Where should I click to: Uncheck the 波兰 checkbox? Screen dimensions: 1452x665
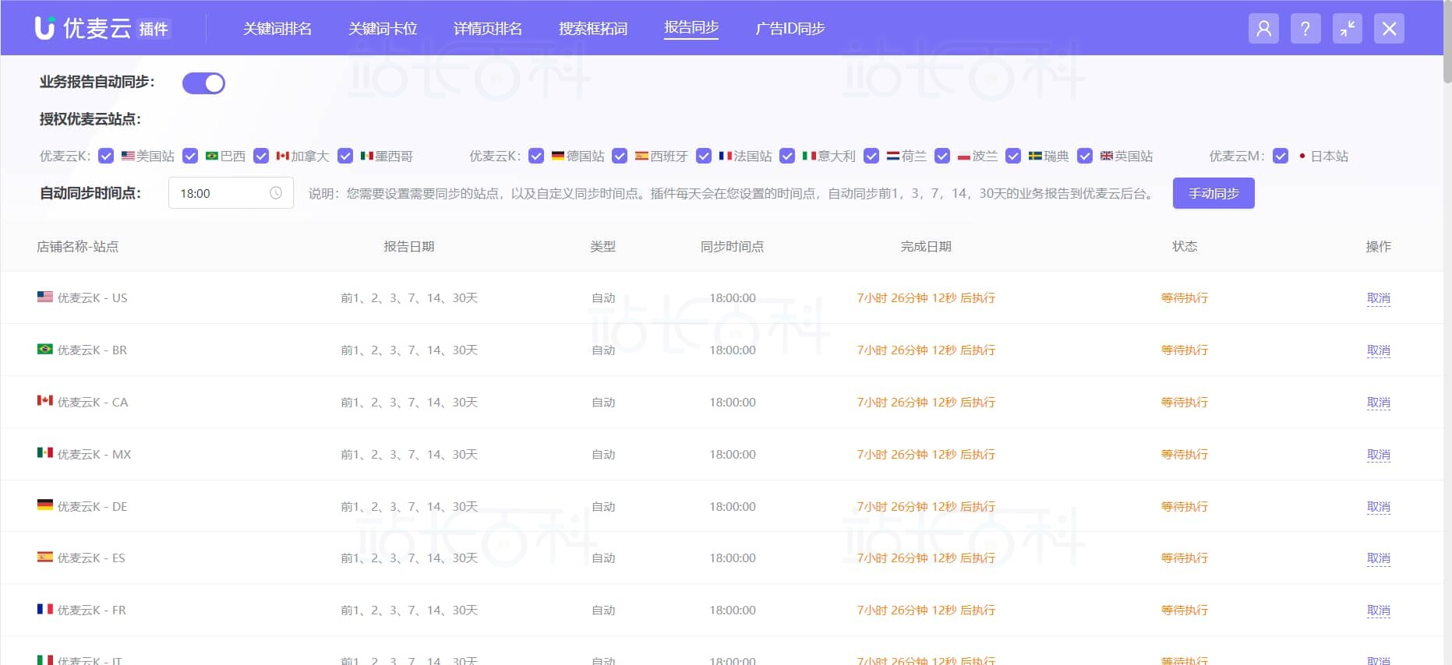(x=942, y=156)
